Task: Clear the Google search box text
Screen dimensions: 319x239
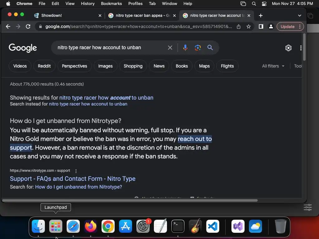Action: tap(170, 48)
